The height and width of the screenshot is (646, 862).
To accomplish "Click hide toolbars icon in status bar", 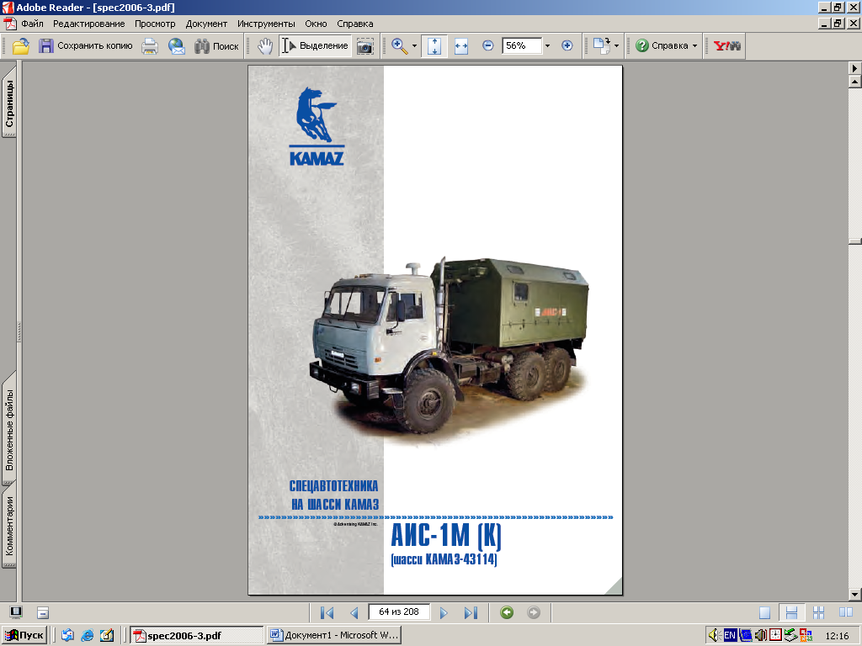I will (43, 612).
